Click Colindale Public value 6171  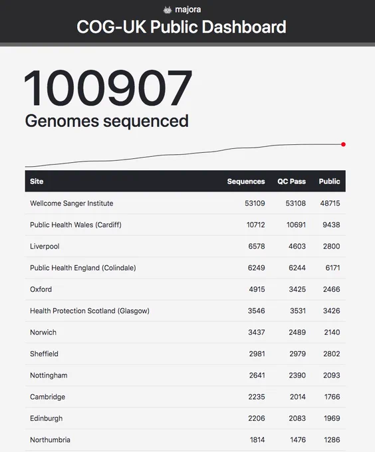pos(332,268)
